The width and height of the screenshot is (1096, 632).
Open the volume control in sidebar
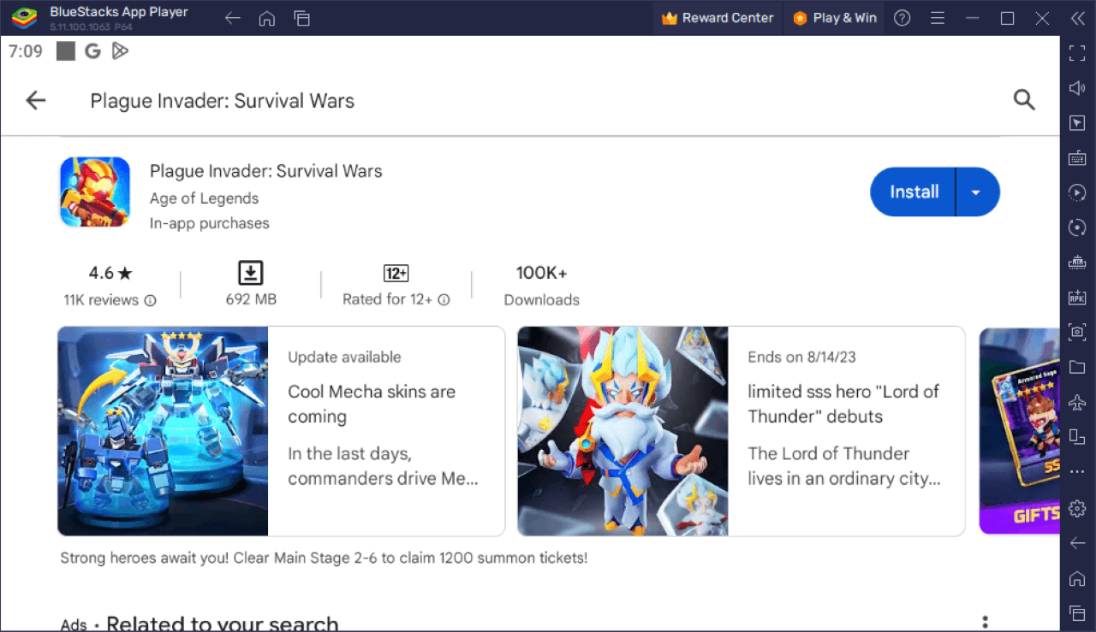pos(1077,88)
